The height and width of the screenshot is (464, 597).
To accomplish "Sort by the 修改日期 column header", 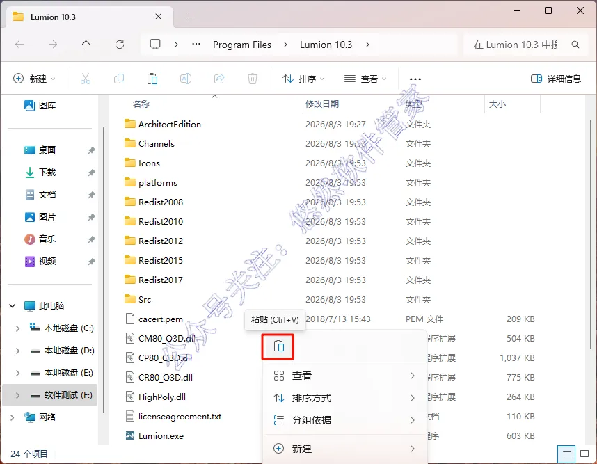I will pos(322,104).
